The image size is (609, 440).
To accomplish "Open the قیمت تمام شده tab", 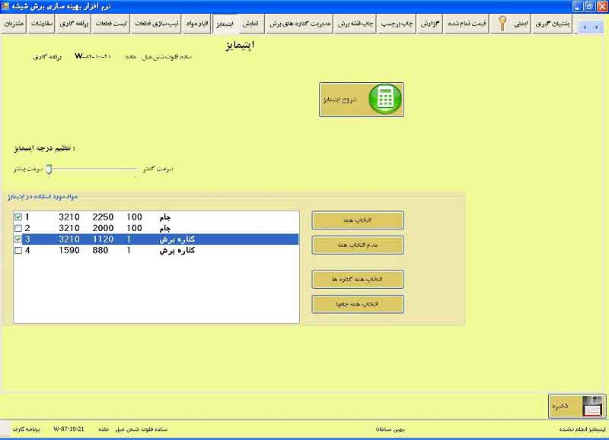I will click(467, 24).
